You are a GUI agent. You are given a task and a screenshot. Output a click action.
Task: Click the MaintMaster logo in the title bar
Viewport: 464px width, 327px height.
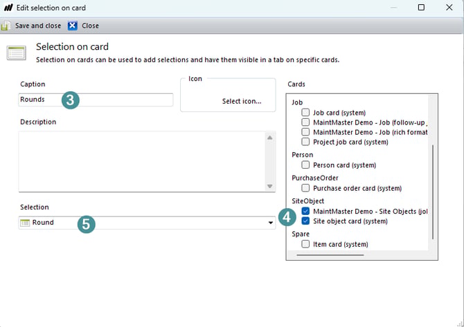[x=8, y=8]
